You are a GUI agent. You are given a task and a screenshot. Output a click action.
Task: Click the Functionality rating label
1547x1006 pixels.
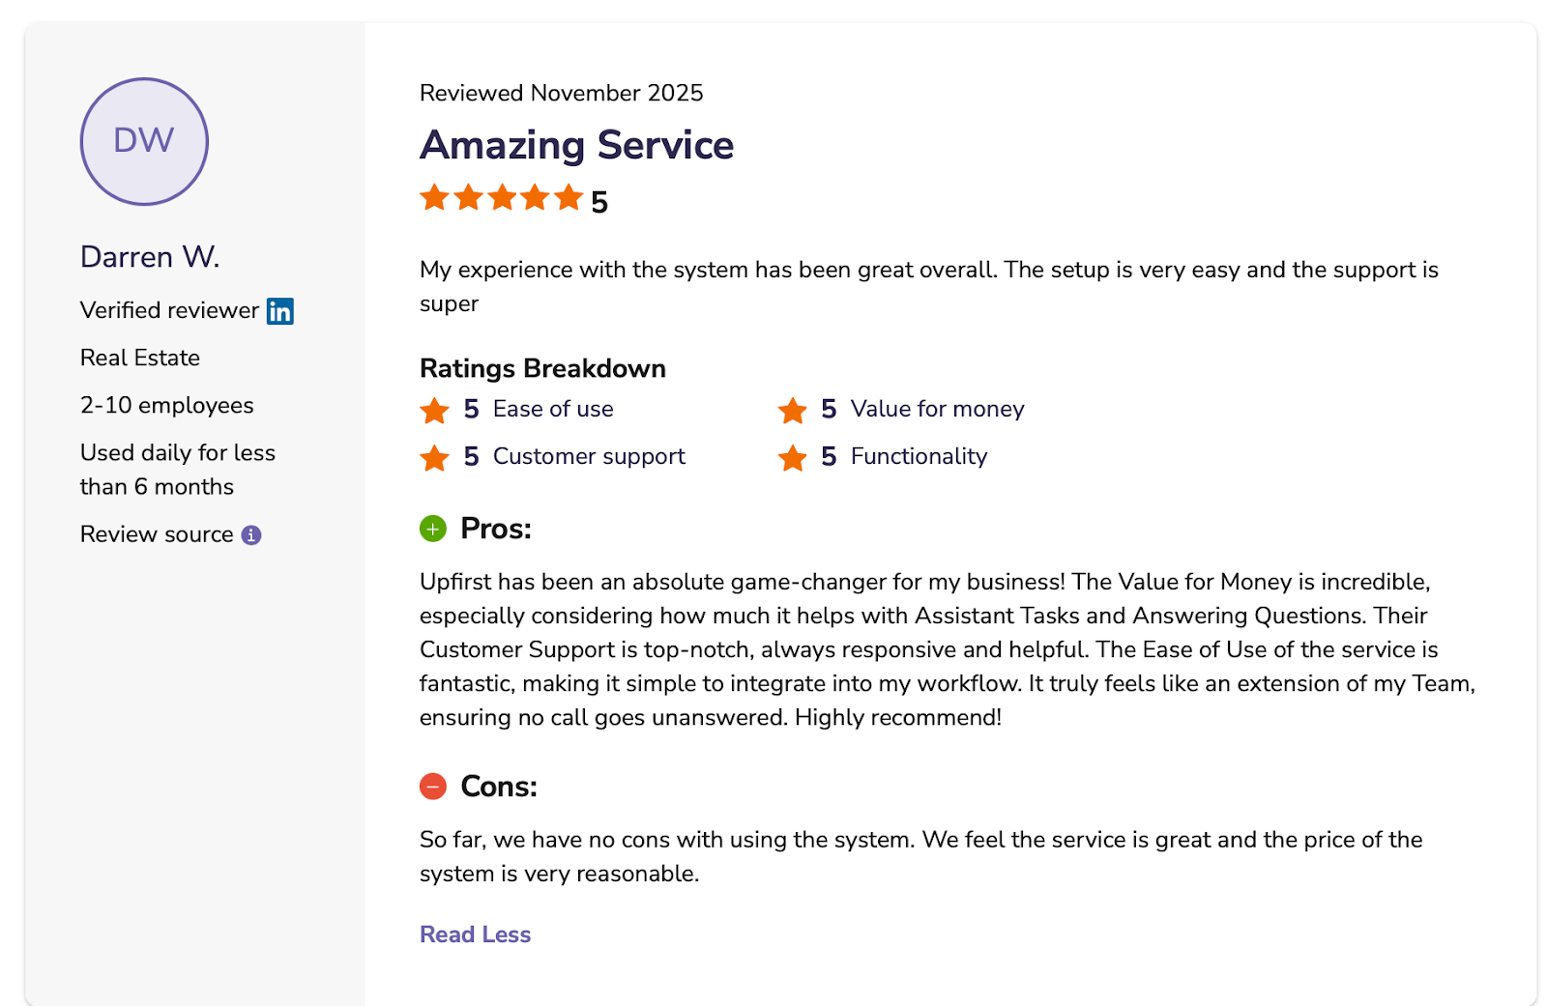coord(919,456)
